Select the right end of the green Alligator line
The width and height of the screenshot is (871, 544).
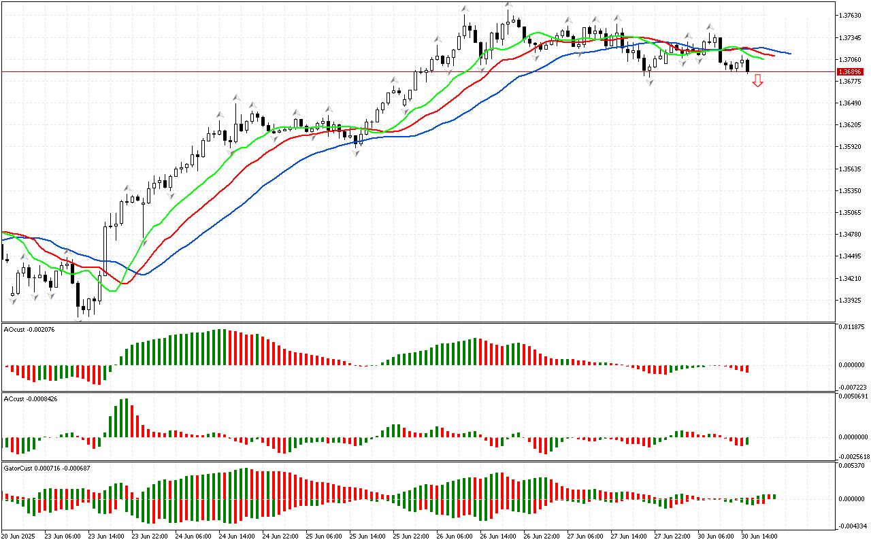click(x=763, y=59)
